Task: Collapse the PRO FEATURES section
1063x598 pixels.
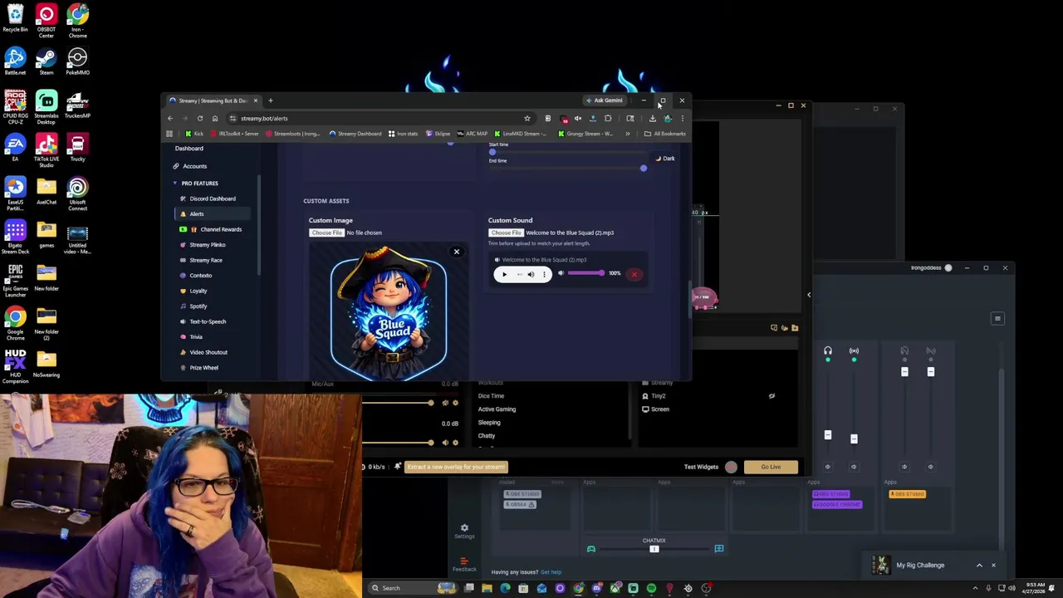Action: (196, 183)
